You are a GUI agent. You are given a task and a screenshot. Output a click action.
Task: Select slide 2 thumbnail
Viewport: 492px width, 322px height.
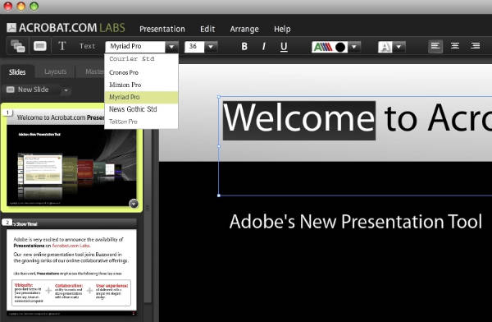(x=71, y=268)
